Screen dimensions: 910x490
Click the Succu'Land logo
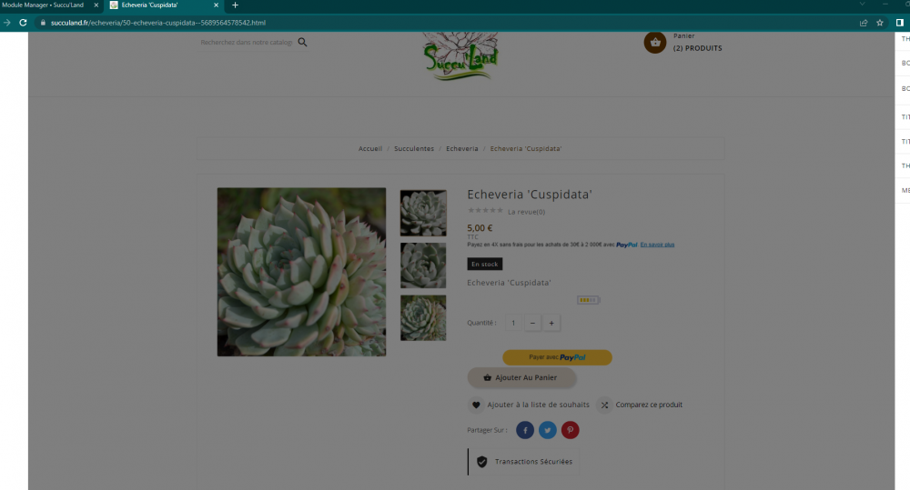click(x=460, y=56)
